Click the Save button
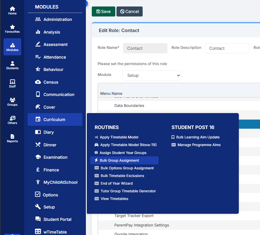260x235 pixels. coord(103,11)
